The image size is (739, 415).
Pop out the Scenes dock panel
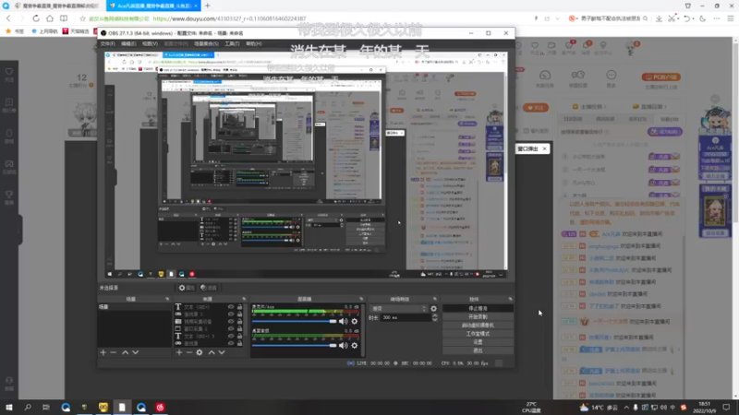pos(167,299)
